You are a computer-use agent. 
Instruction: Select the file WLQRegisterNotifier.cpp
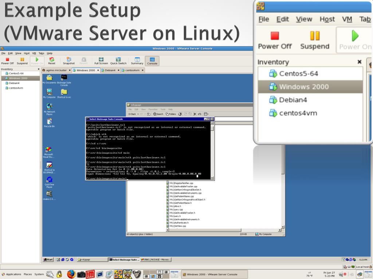pyautogui.click(x=180, y=183)
